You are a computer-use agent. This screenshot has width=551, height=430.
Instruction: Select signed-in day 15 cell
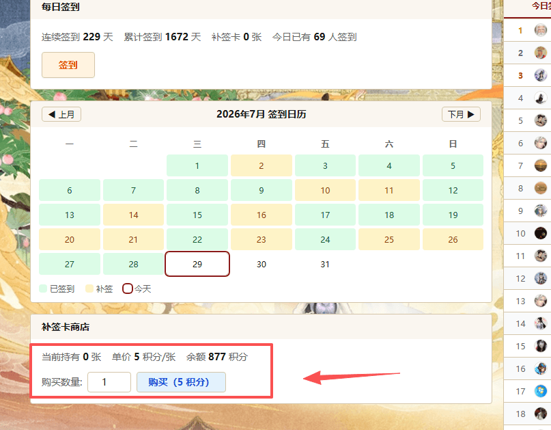[197, 215]
